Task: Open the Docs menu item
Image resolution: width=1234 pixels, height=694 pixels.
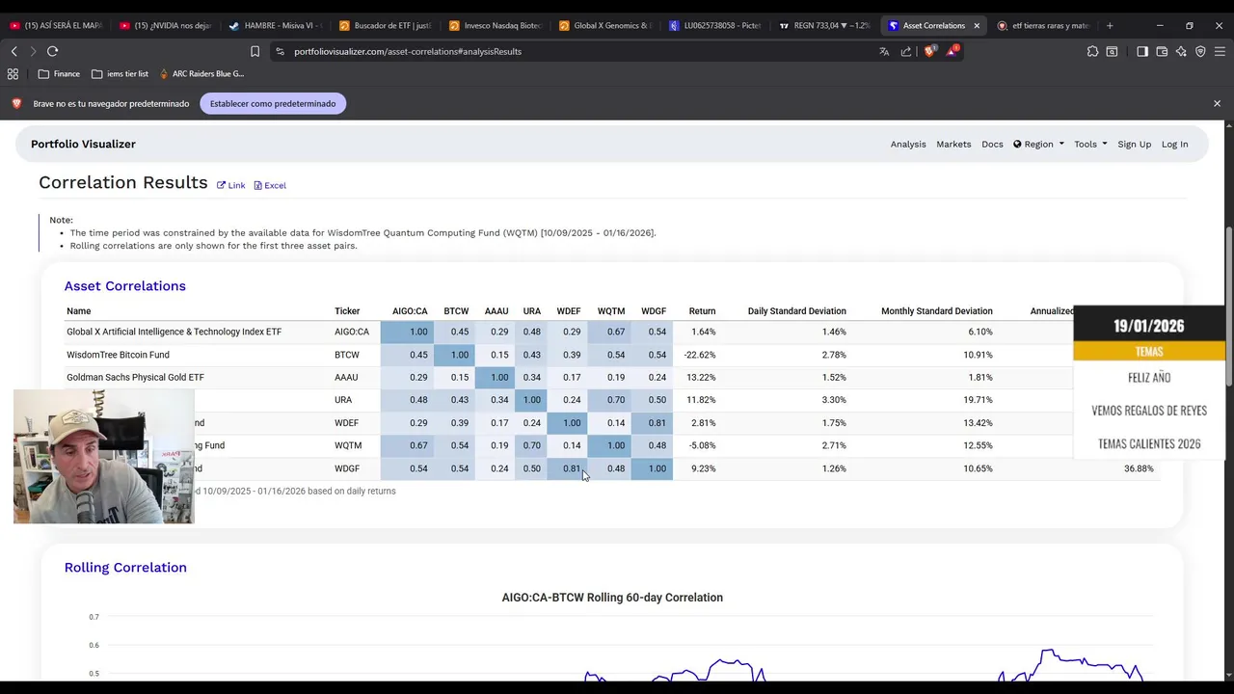Action: [992, 145]
